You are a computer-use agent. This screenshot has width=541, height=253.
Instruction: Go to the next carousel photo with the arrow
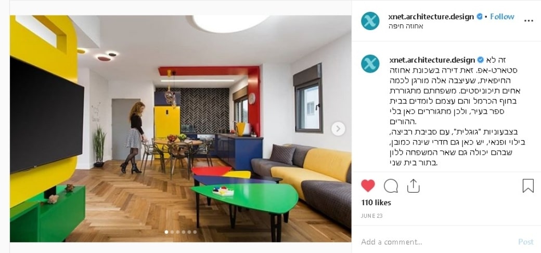click(338, 129)
